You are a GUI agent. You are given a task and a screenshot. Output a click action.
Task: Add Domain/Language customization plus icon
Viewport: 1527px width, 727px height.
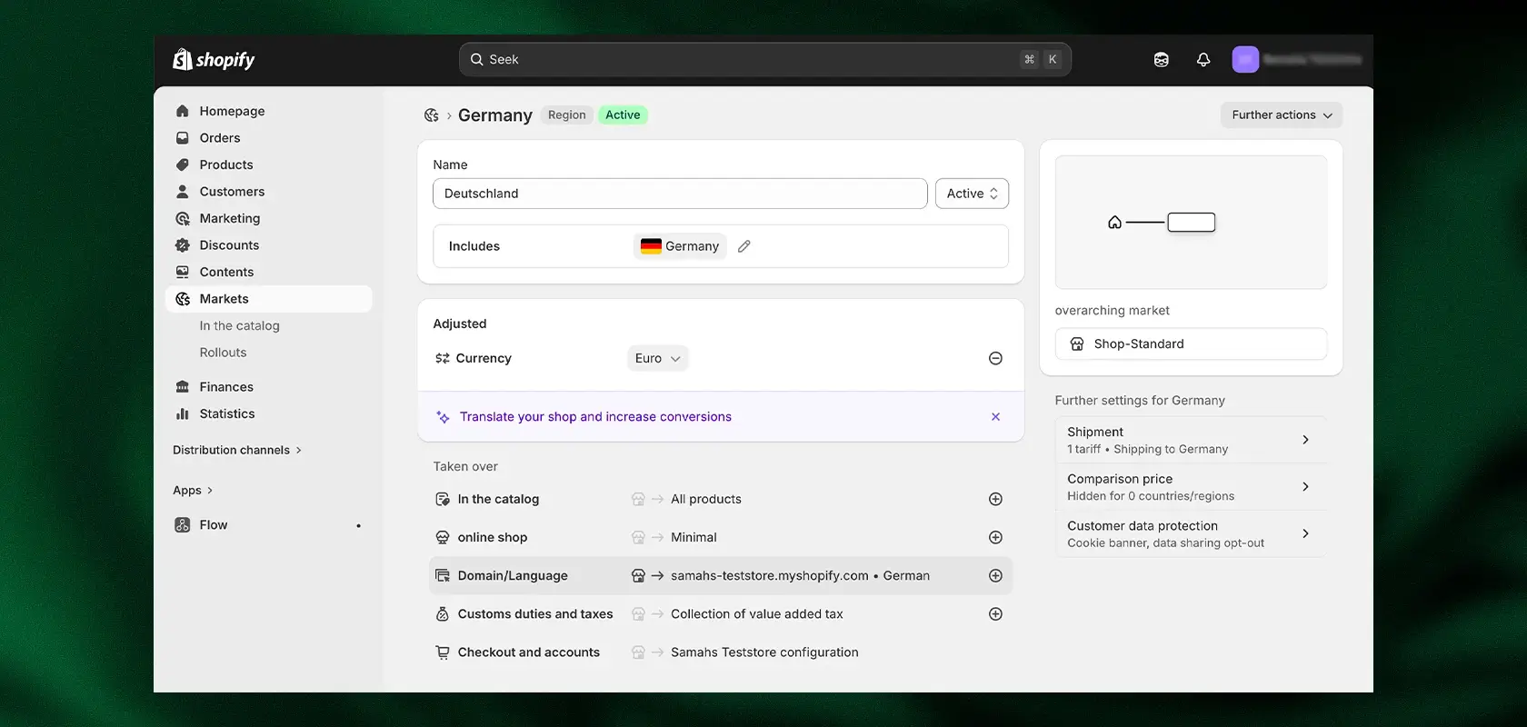(995, 575)
